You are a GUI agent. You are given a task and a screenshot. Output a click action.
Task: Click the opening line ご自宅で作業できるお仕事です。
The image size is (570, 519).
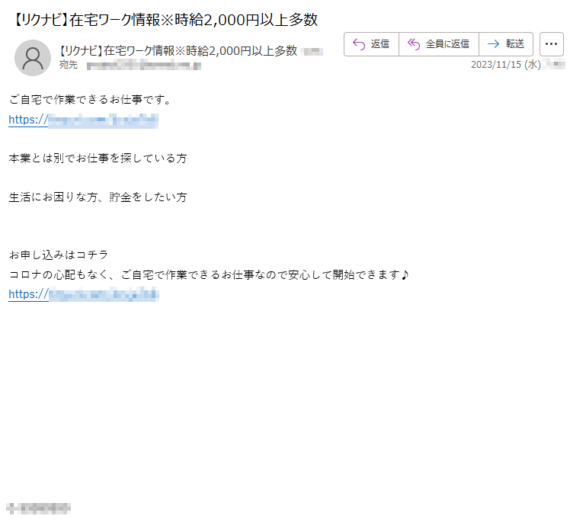point(90,100)
